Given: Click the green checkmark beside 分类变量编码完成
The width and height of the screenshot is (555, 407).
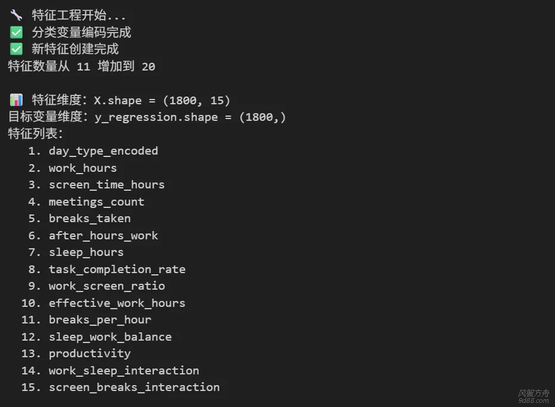Looking at the screenshot, I should pos(16,33).
